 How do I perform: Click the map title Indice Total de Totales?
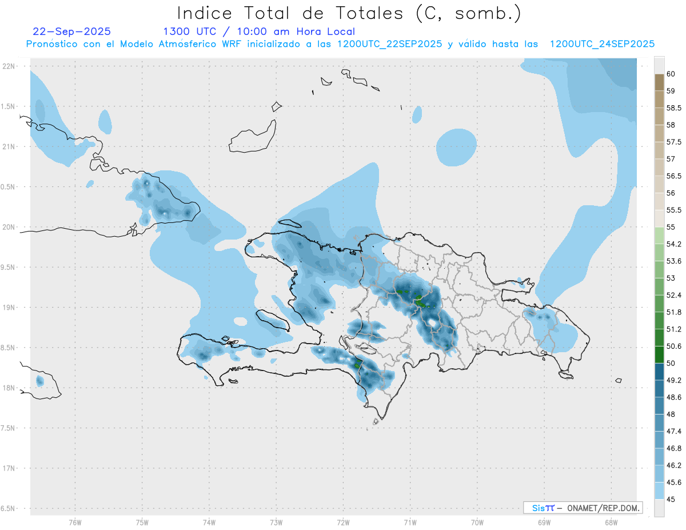click(x=349, y=13)
